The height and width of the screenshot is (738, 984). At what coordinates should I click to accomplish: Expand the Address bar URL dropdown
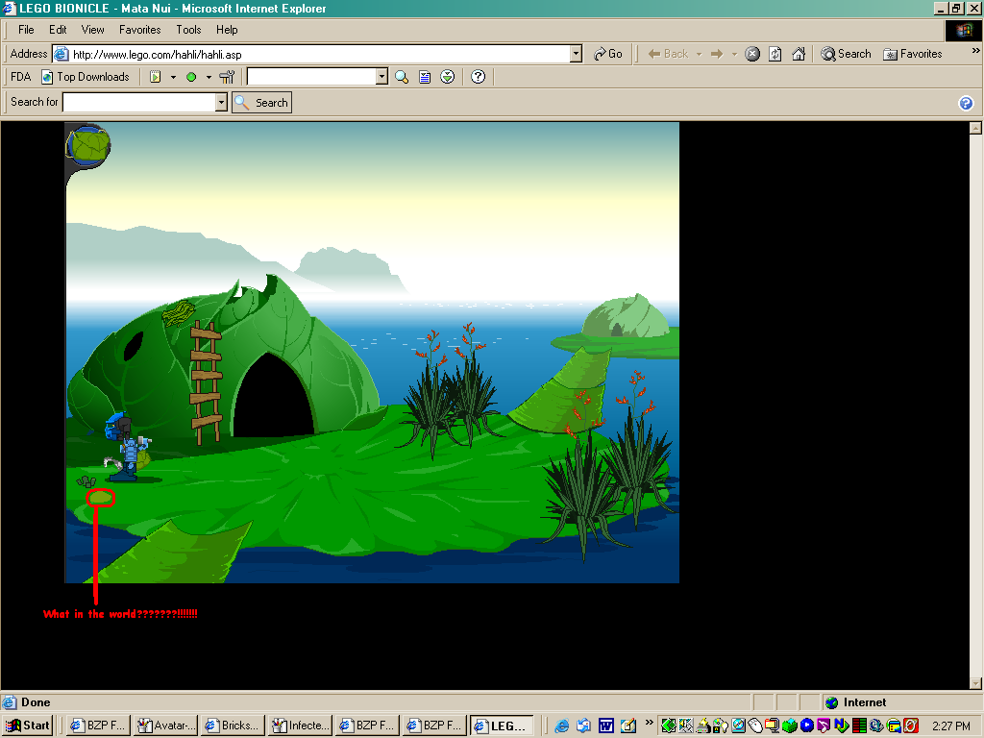click(x=576, y=55)
